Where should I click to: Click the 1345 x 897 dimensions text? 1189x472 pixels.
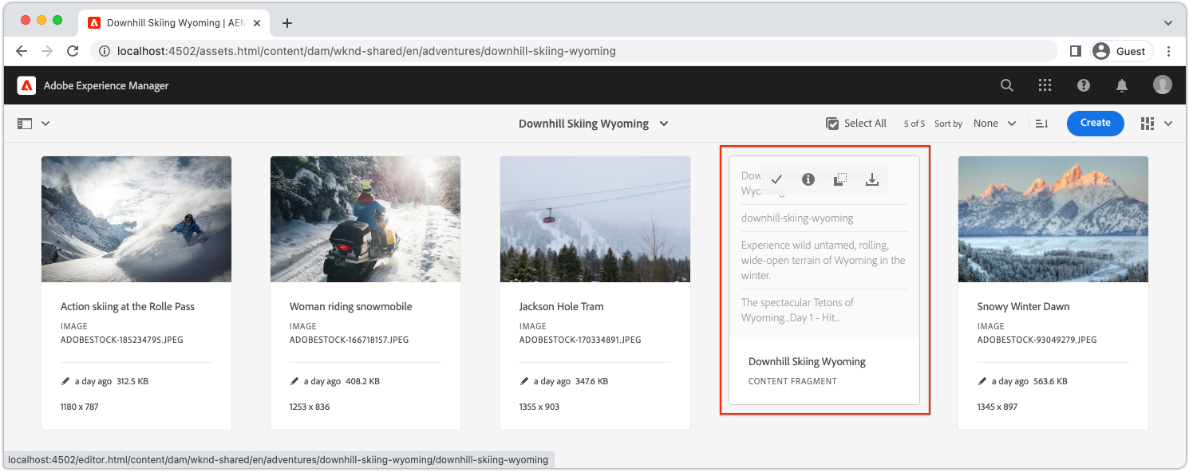tap(997, 407)
